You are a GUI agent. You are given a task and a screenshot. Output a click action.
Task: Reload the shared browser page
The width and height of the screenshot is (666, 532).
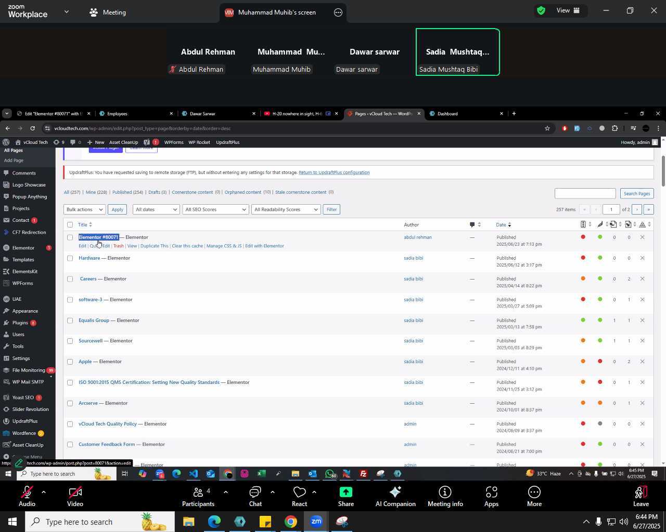pyautogui.click(x=33, y=128)
